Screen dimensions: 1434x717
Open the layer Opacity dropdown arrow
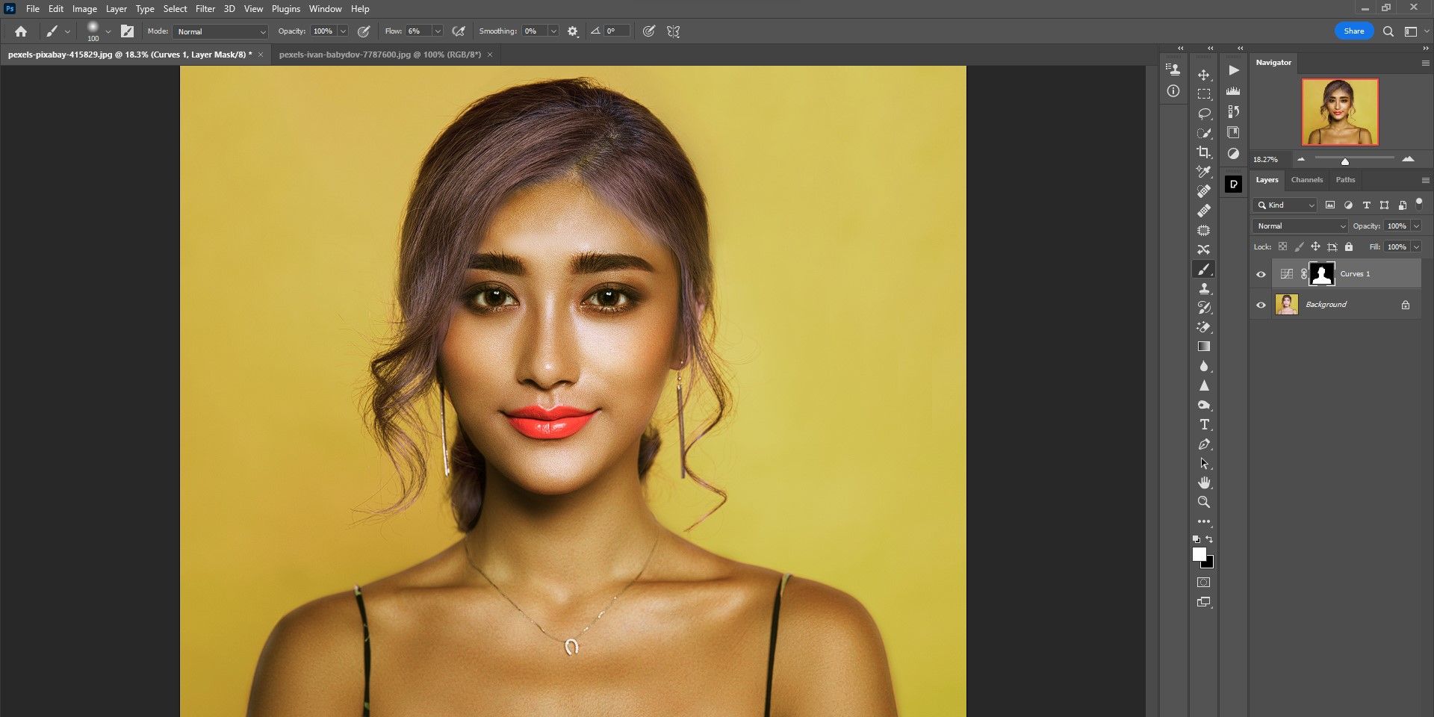(x=1416, y=226)
